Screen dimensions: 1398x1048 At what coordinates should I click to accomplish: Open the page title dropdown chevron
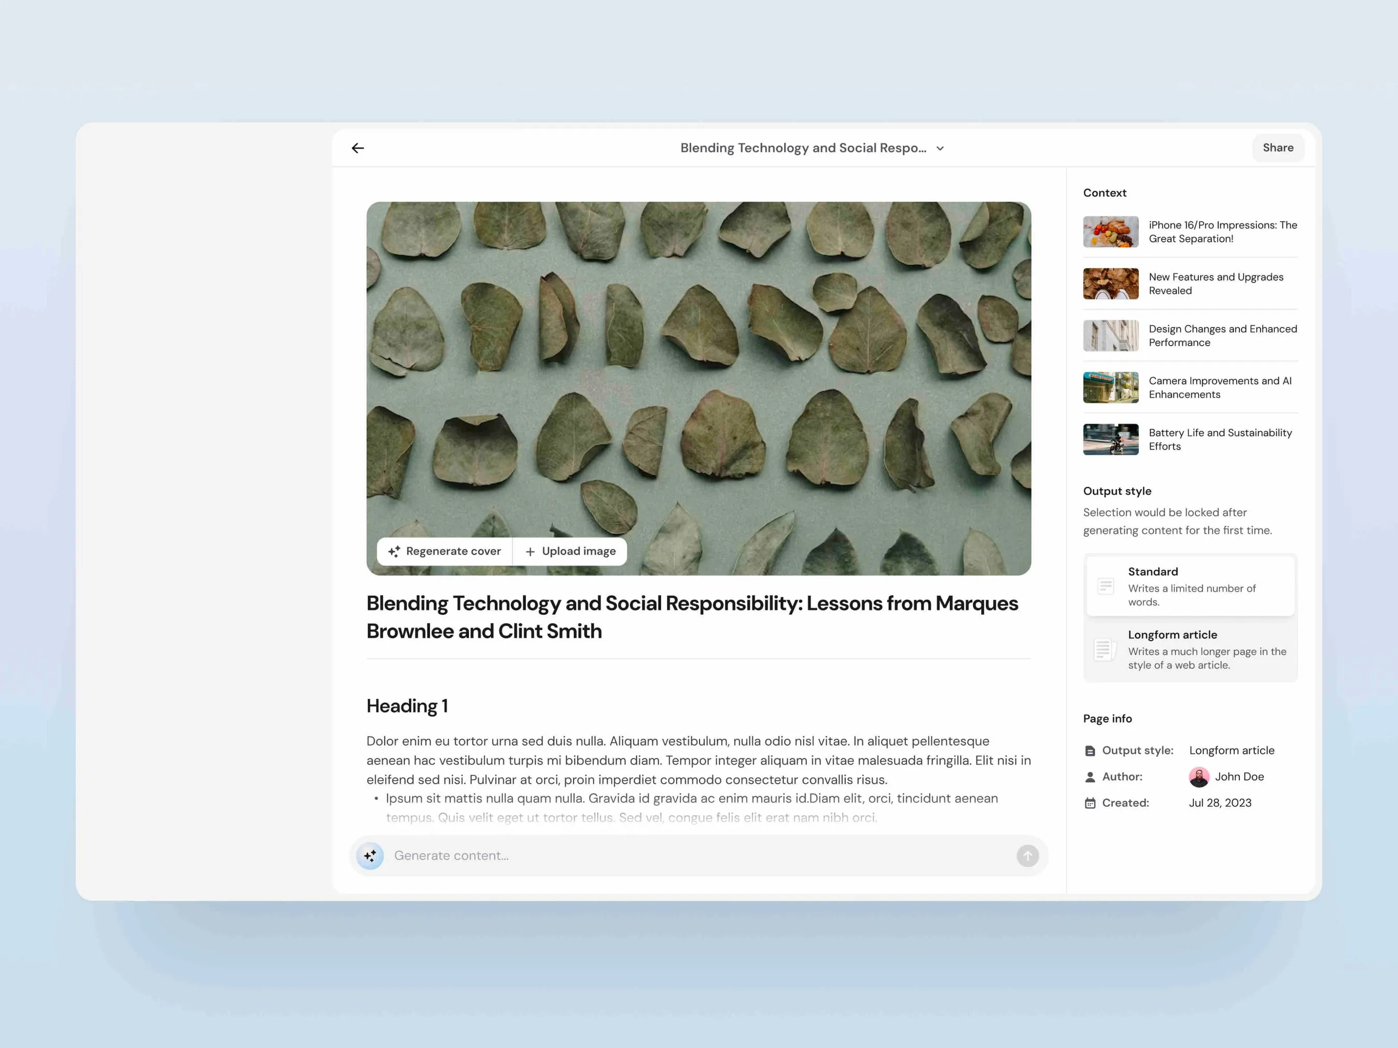point(940,148)
